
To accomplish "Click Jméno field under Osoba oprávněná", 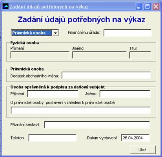I will [125, 94].
